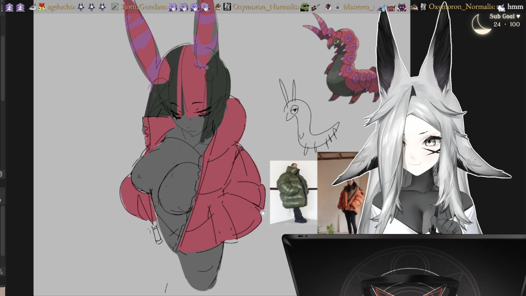Click the "Sub Goal" label
The height and width of the screenshot is (296, 526).
tap(502, 16)
